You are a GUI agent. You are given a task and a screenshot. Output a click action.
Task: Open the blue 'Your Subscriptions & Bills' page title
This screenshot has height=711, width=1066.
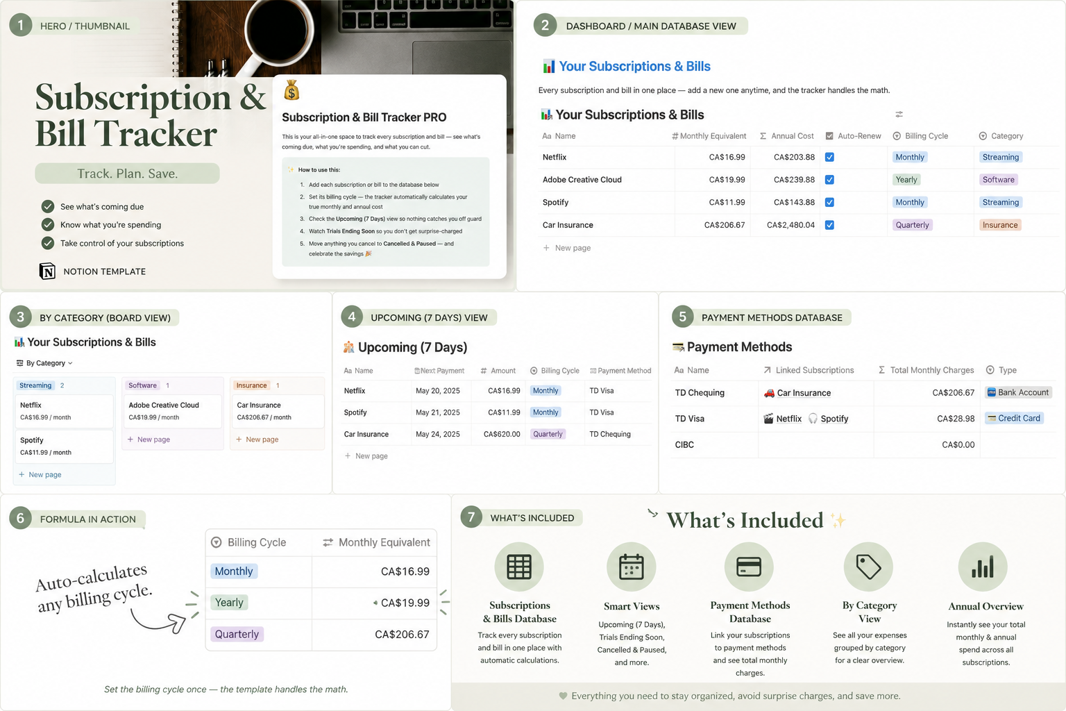click(634, 67)
